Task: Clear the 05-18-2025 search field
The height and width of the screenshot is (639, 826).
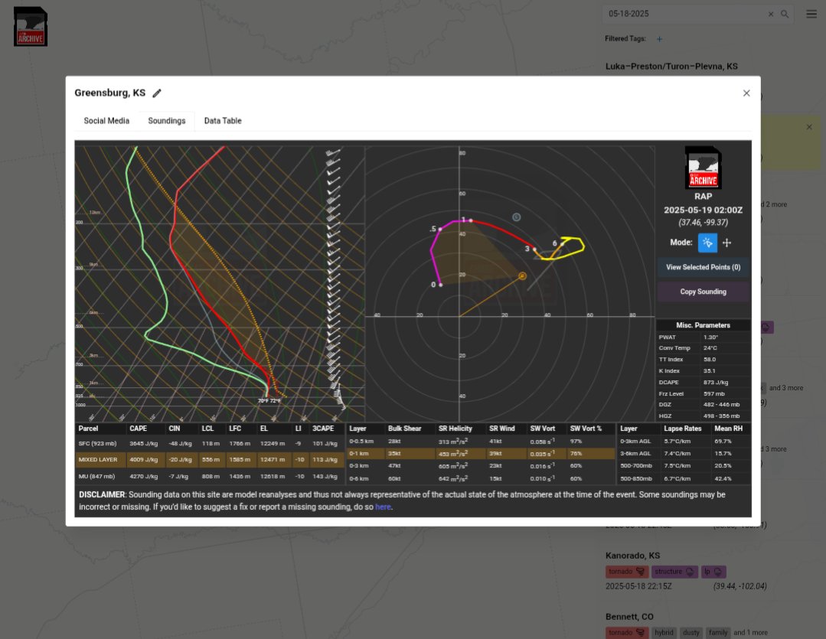Action: tap(770, 15)
